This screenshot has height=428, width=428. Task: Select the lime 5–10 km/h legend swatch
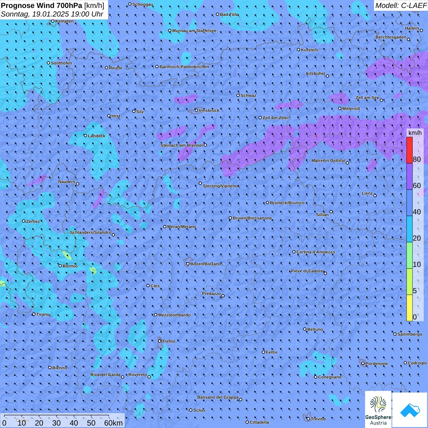pyautogui.click(x=409, y=282)
